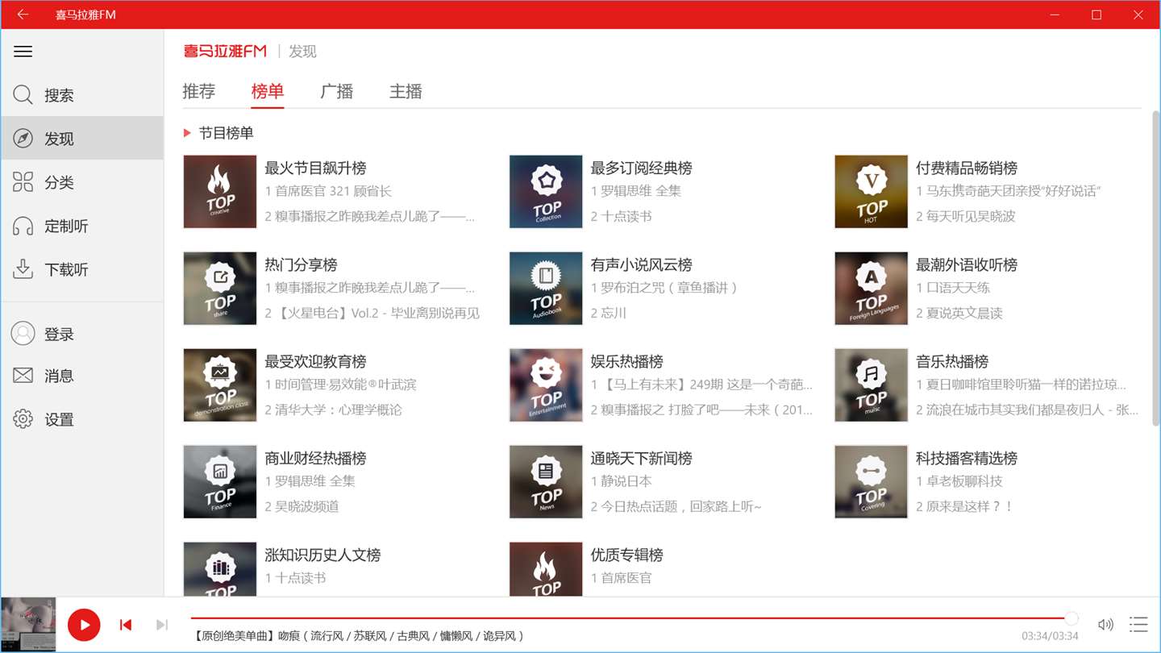This screenshot has width=1161, height=653.
Task: Open 有声小说风云榜 TOP Audiobook icon
Action: tap(546, 289)
